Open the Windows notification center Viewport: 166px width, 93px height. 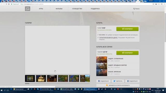pos(163,90)
